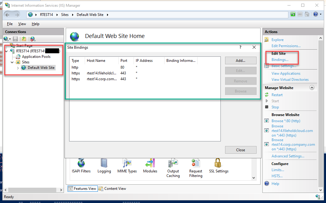The height and width of the screenshot is (203, 326).
Task: Open the SSL Settings feature
Action: click(218, 165)
